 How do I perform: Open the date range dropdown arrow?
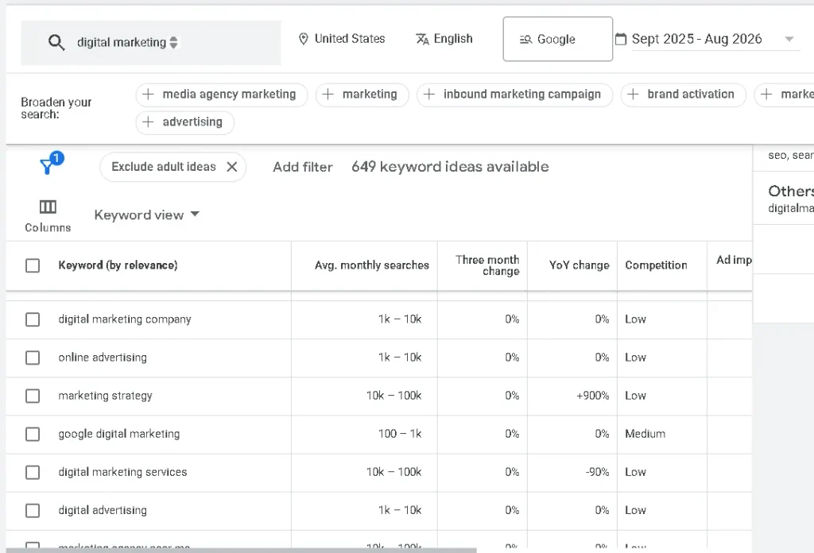pyautogui.click(x=789, y=40)
